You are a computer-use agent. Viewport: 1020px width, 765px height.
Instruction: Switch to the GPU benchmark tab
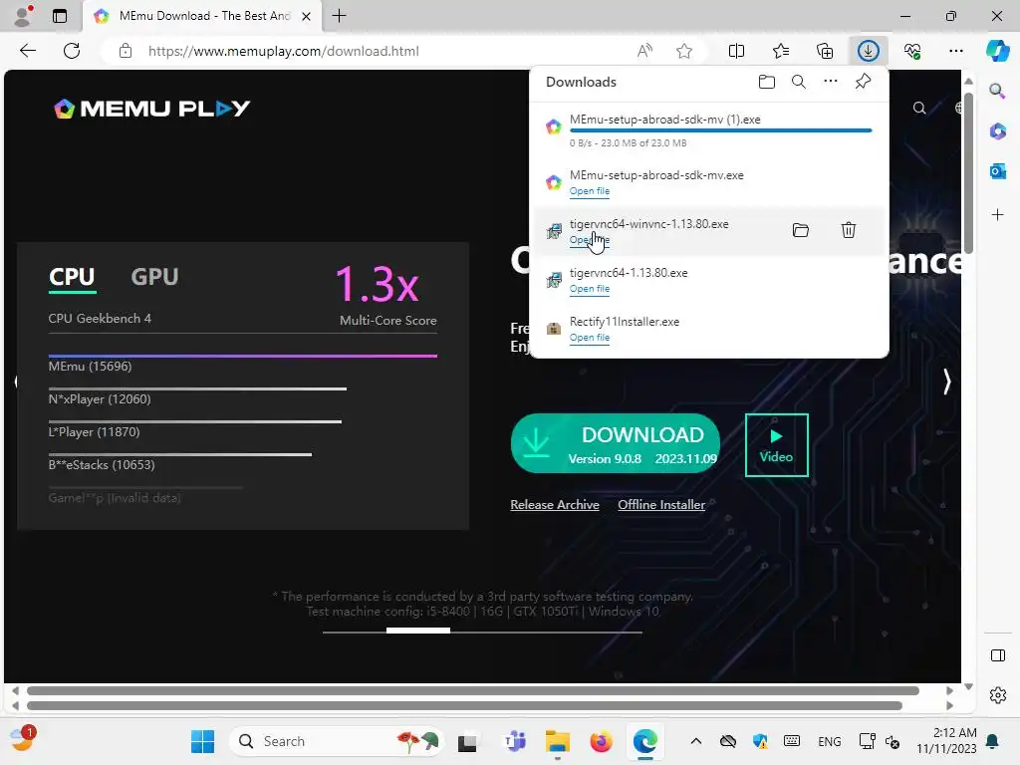pyautogui.click(x=154, y=277)
